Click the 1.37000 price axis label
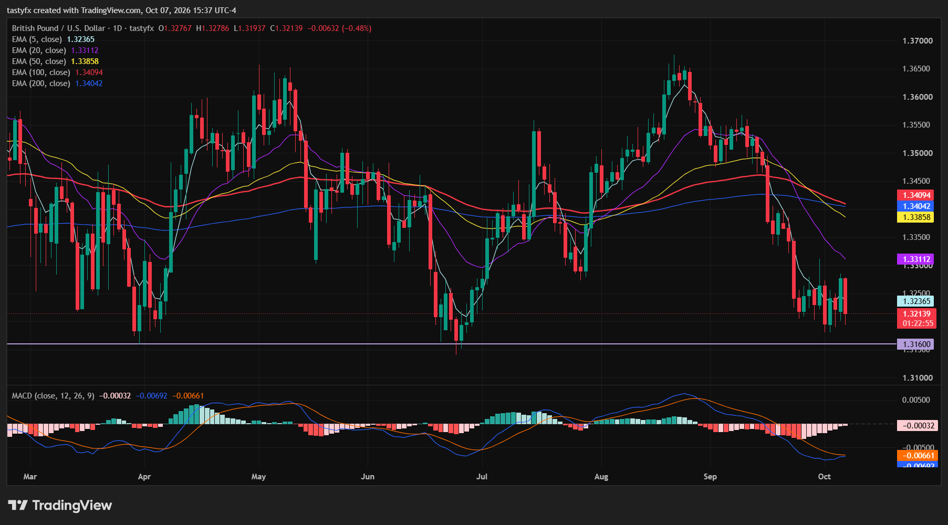Screen dimensions: 948x525 click(918, 41)
